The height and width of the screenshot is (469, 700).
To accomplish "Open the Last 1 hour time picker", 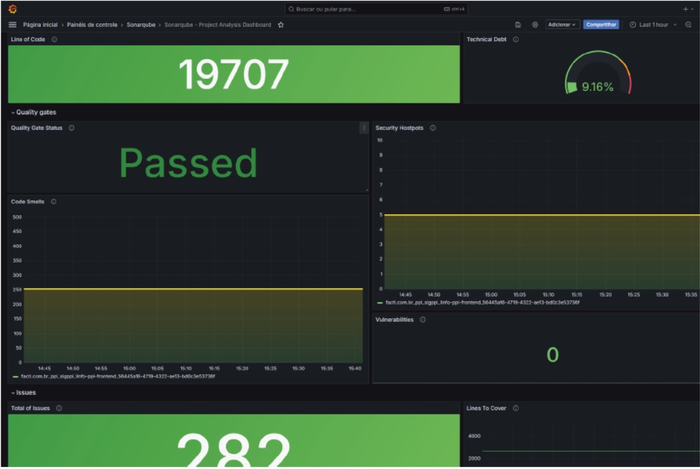I will 653,25.
